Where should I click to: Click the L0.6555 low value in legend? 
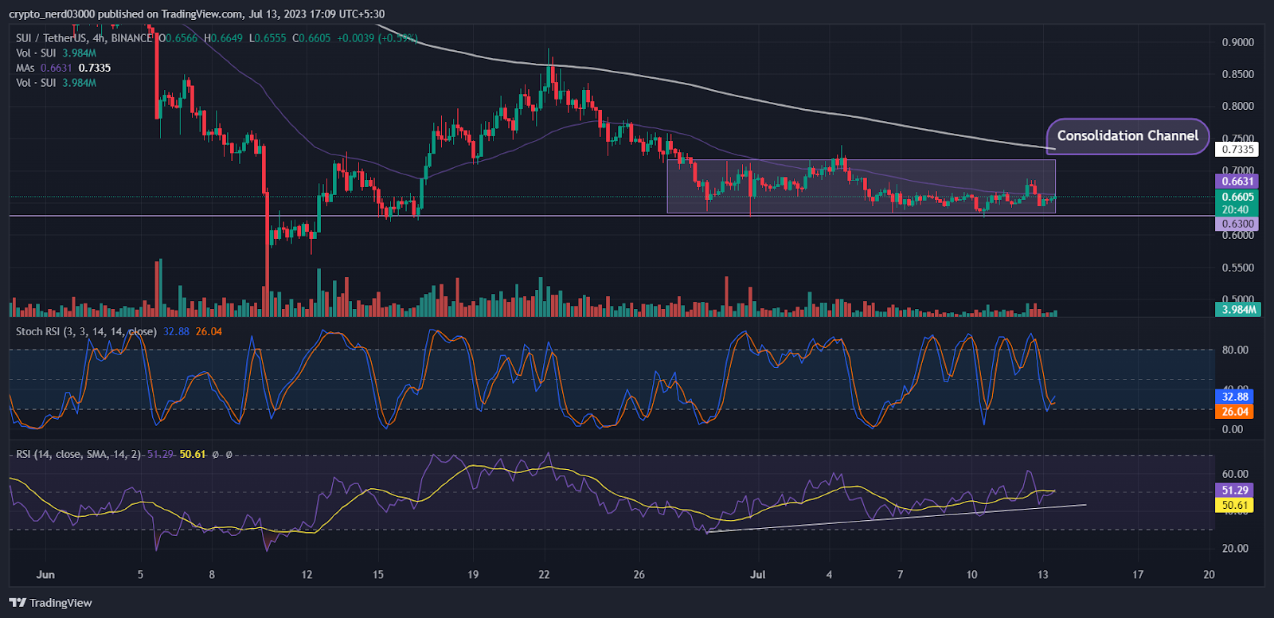coord(268,38)
